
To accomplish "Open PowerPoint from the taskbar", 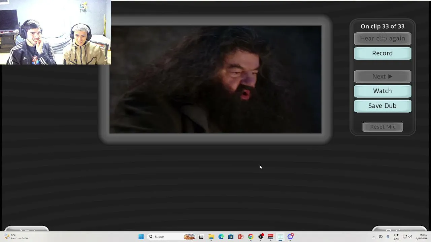I will 241,237.
